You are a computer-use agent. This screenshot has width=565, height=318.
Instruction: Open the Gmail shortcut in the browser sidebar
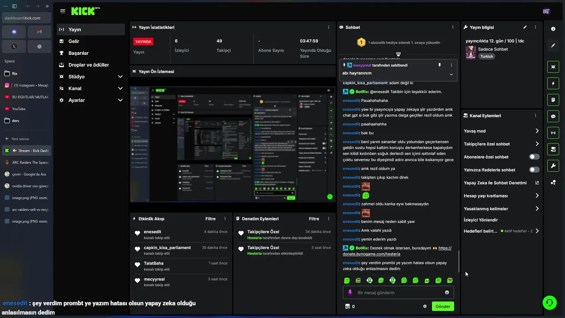click(39, 32)
